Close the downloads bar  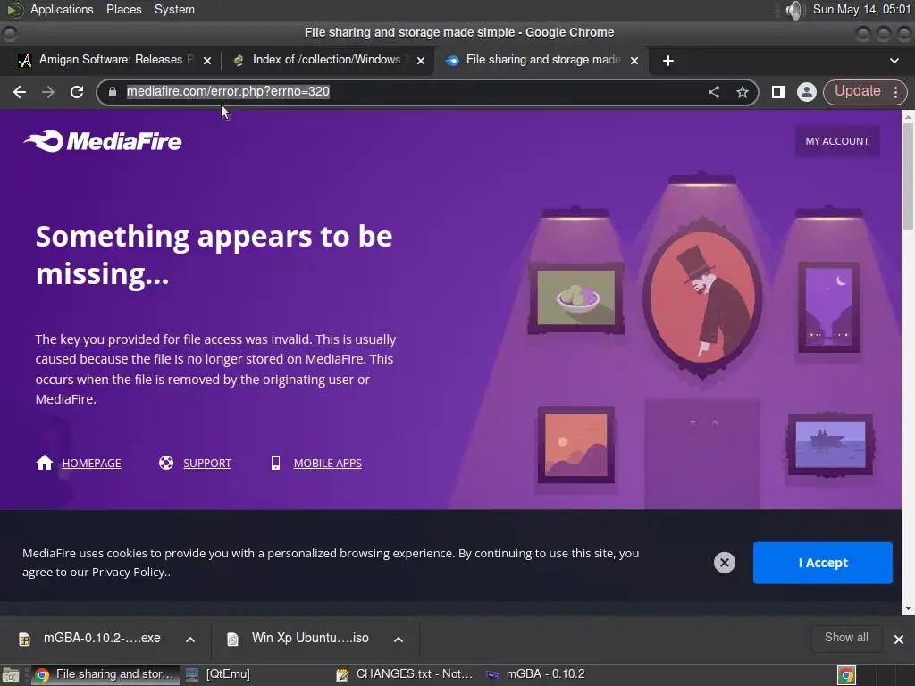[x=899, y=640]
